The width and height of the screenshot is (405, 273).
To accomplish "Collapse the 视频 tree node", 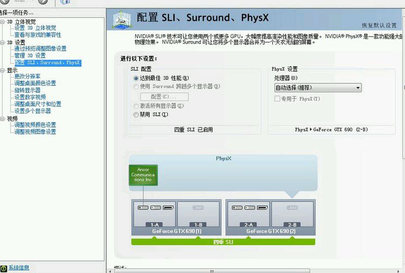I will point(2,118).
